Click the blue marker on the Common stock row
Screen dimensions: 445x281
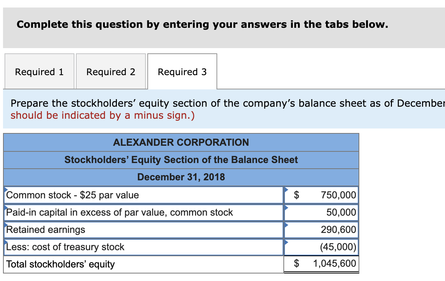(5, 189)
